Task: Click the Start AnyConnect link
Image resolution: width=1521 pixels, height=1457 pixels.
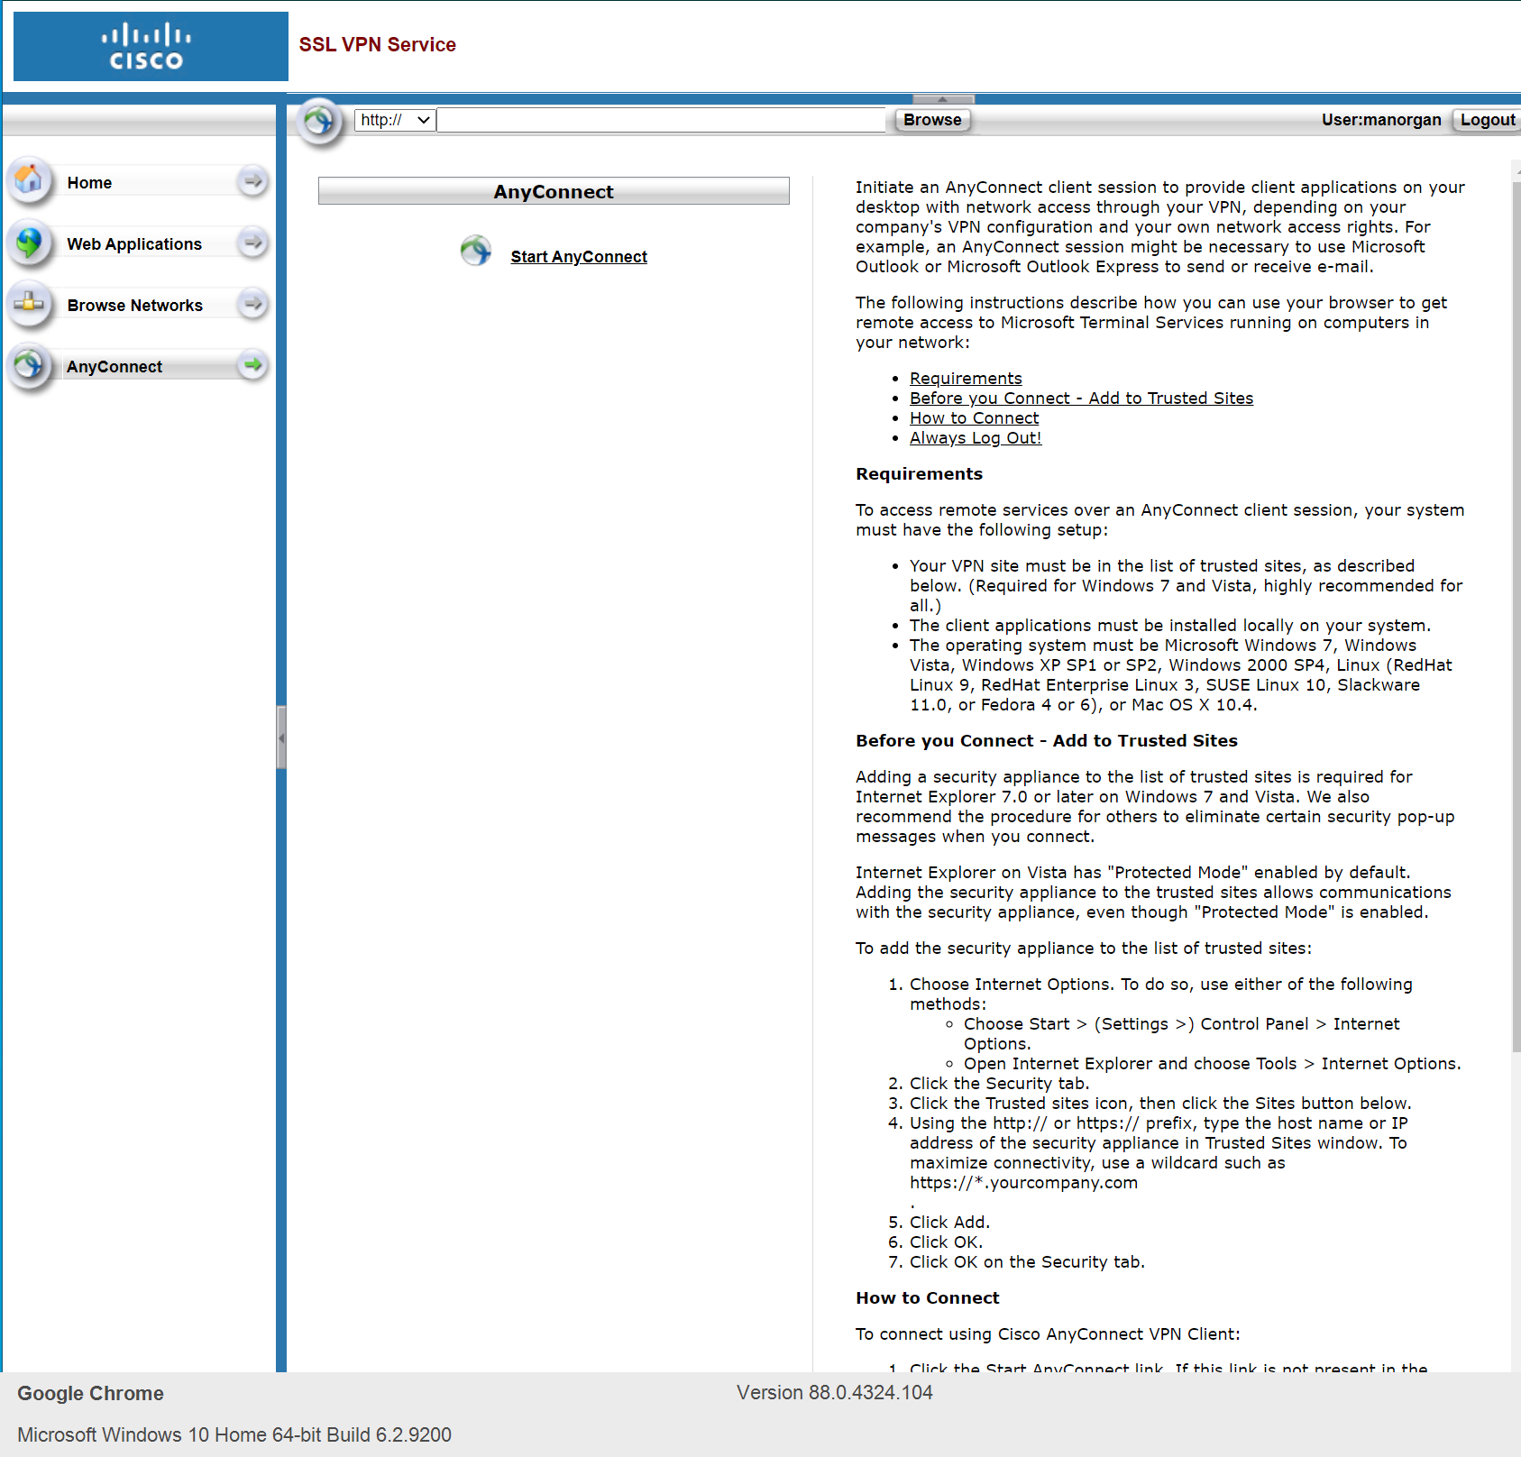Action: 578,257
